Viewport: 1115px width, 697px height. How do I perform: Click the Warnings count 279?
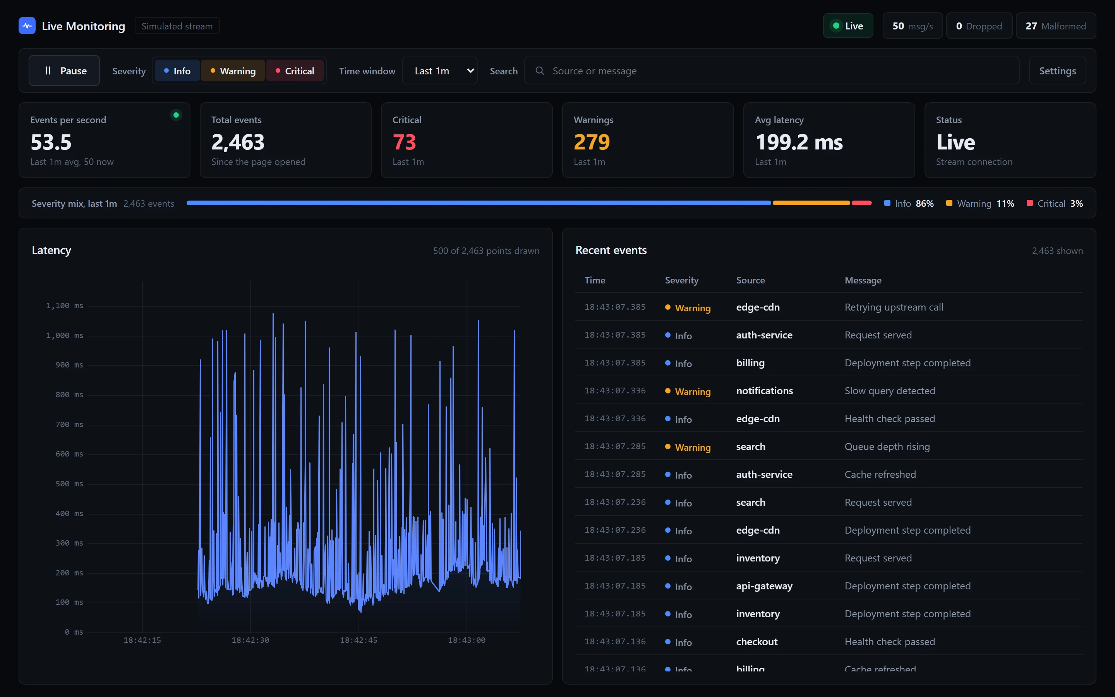click(x=592, y=142)
